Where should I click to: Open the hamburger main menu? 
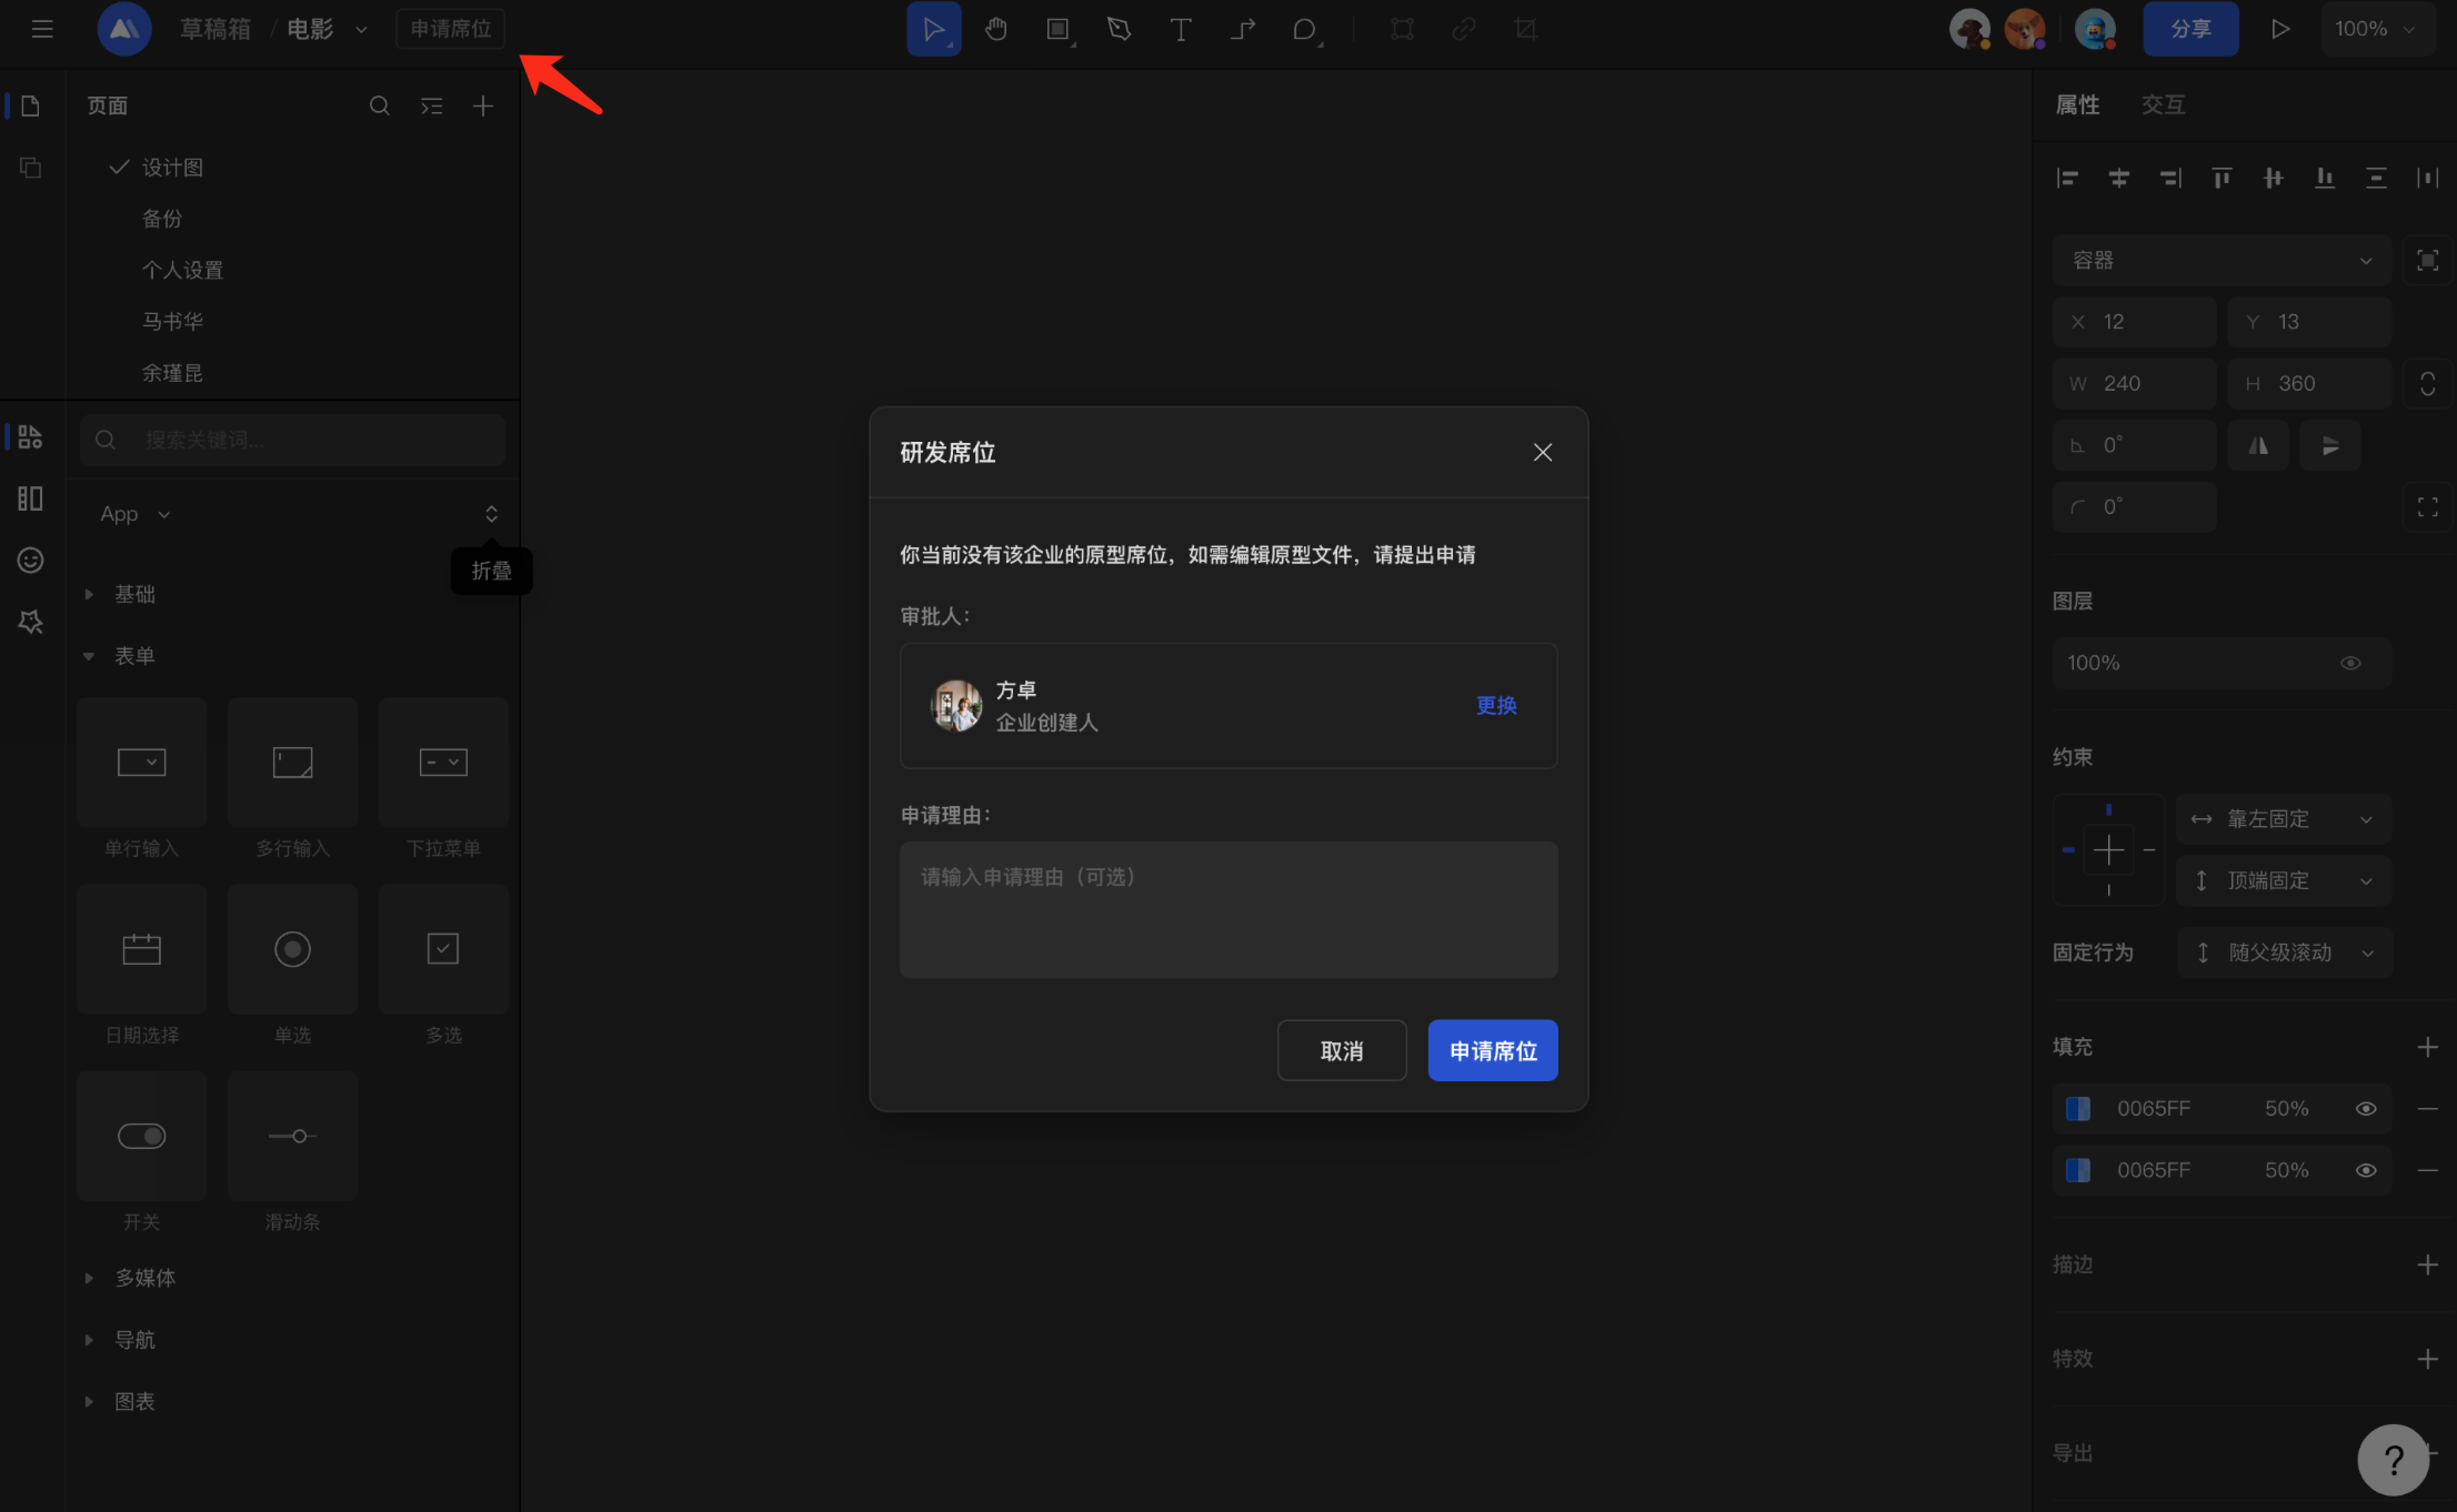point(42,29)
